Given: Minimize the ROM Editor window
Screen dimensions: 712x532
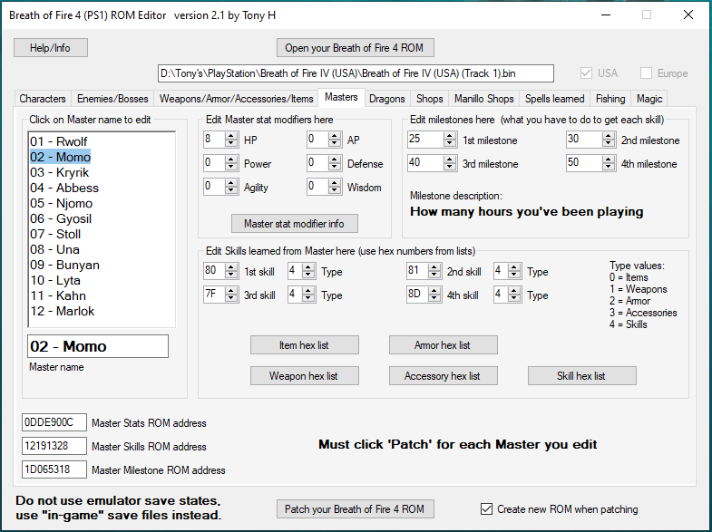Looking at the screenshot, I should [606, 15].
